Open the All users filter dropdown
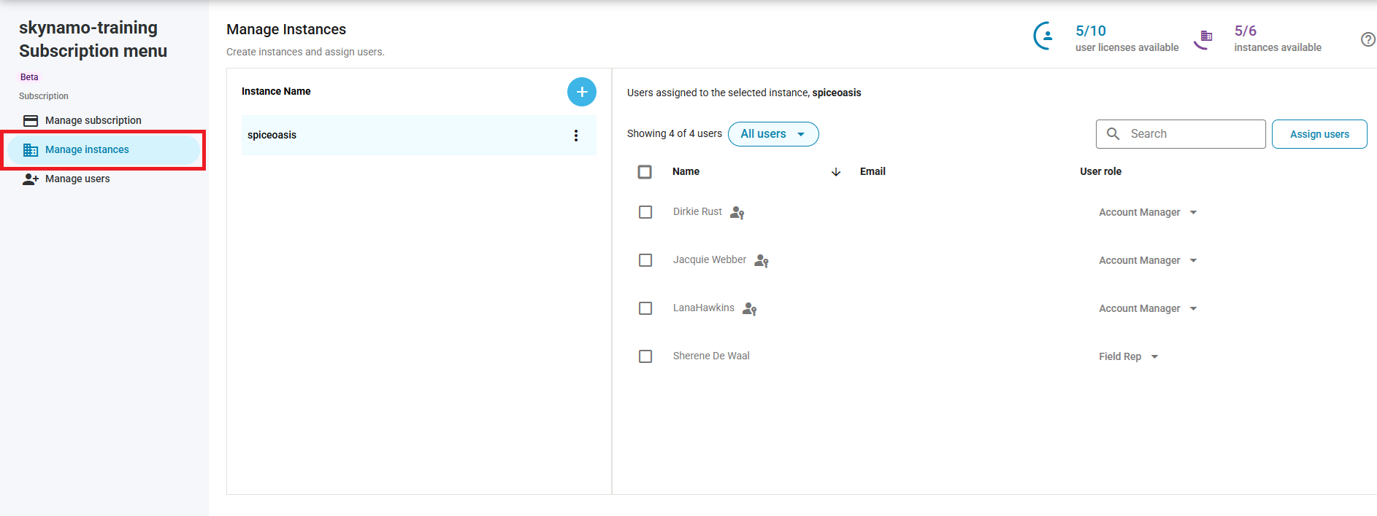Screen dimensions: 1377x516 772,134
